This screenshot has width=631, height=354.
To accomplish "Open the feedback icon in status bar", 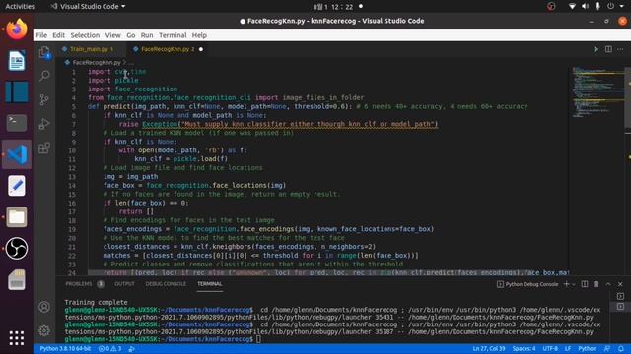I will (x=607, y=349).
